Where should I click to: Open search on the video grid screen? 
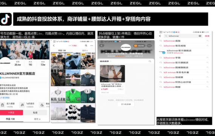pos(86,45)
